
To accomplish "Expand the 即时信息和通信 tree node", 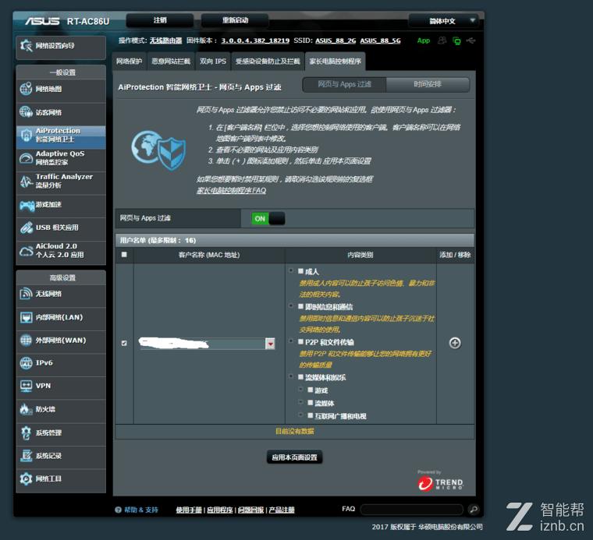I will click(x=291, y=305).
